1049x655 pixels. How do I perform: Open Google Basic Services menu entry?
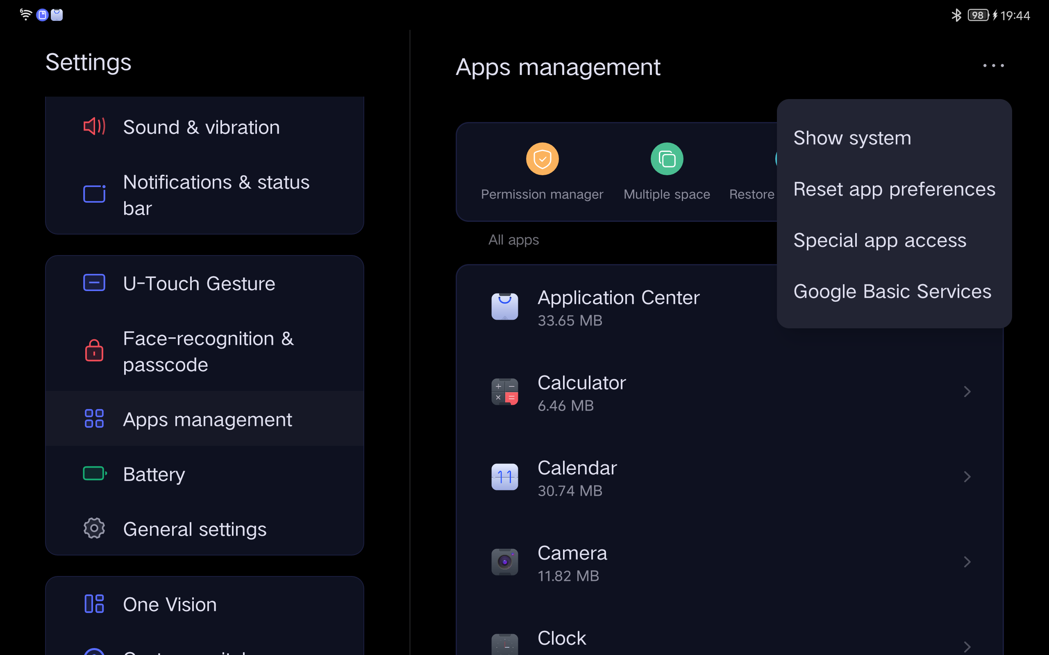(x=892, y=291)
